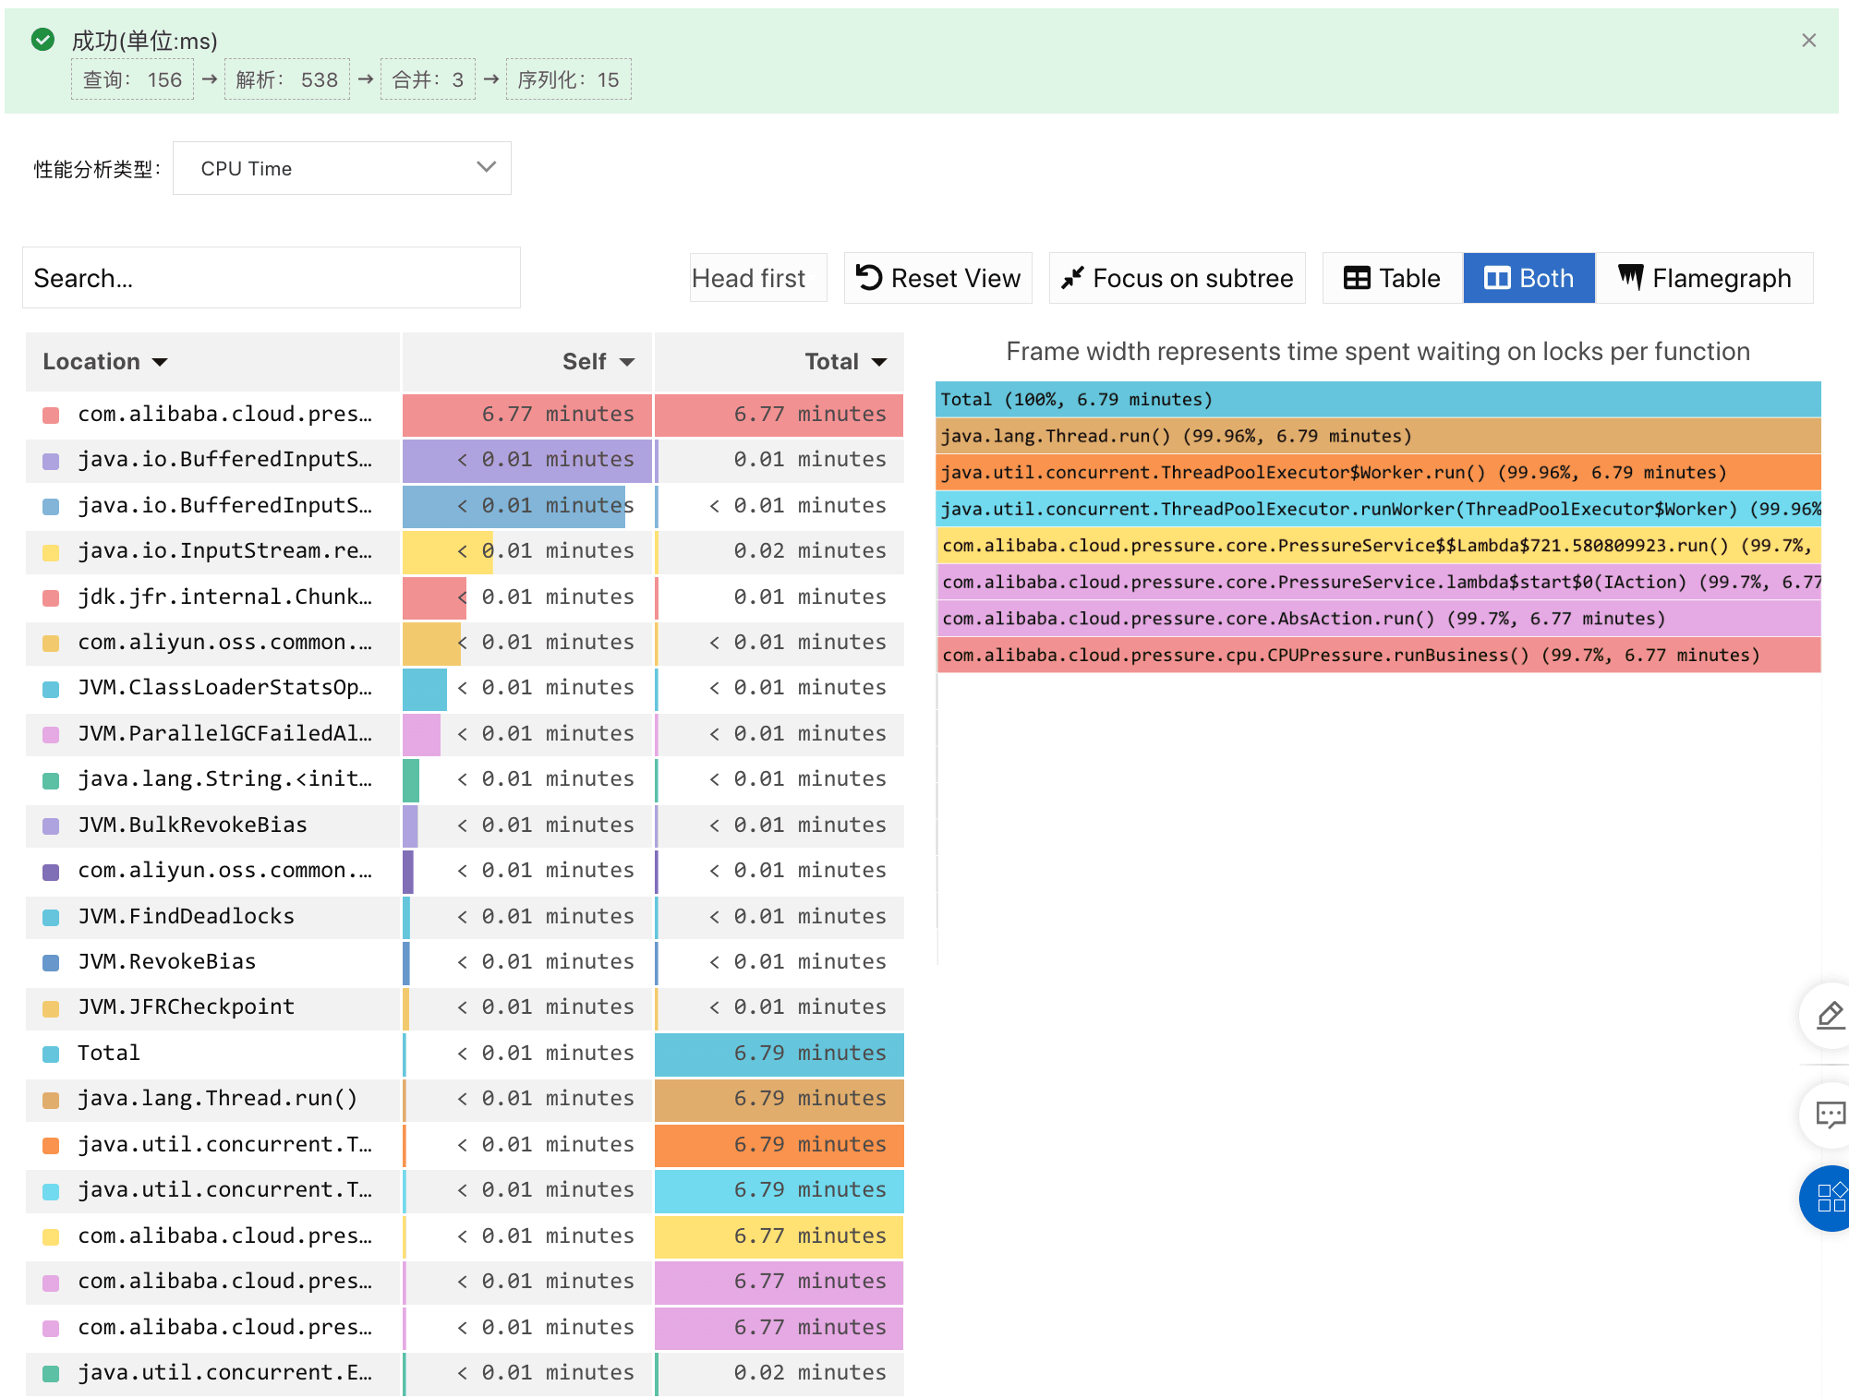Select the JVM.BulkRevokeBias table row
Screen dimensions: 1849x1398
pyautogui.click(x=192, y=825)
